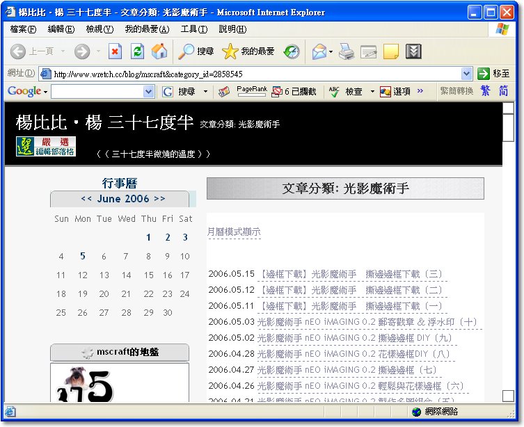Screen dimensions: 524x427
Task: Open the 檔案(F) menu
Action: pyautogui.click(x=23, y=29)
